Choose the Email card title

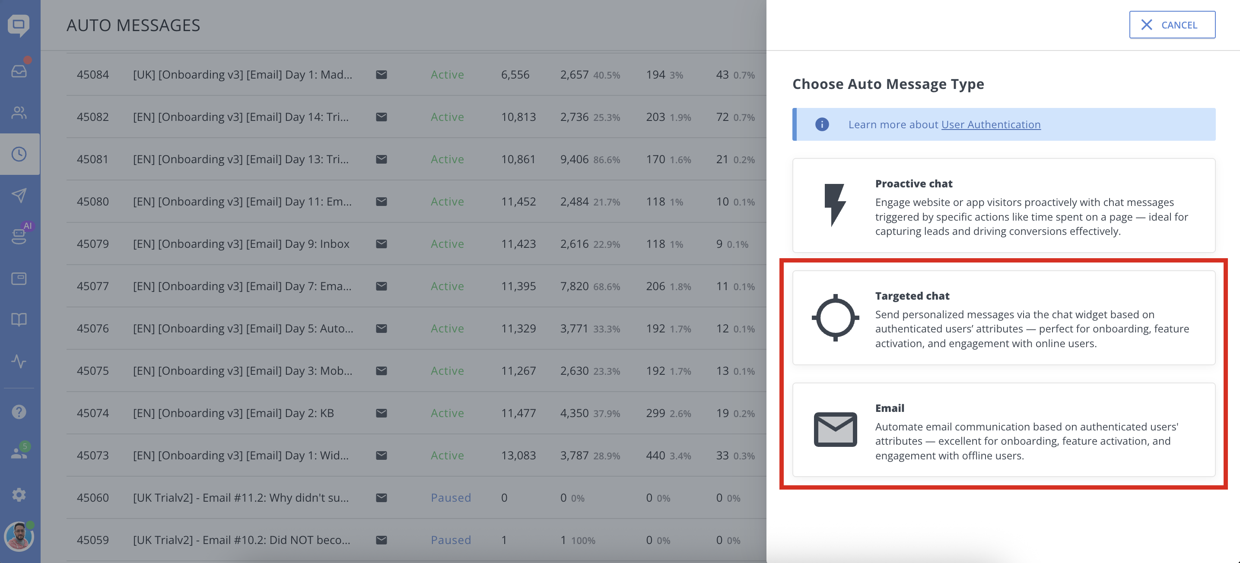coord(890,408)
